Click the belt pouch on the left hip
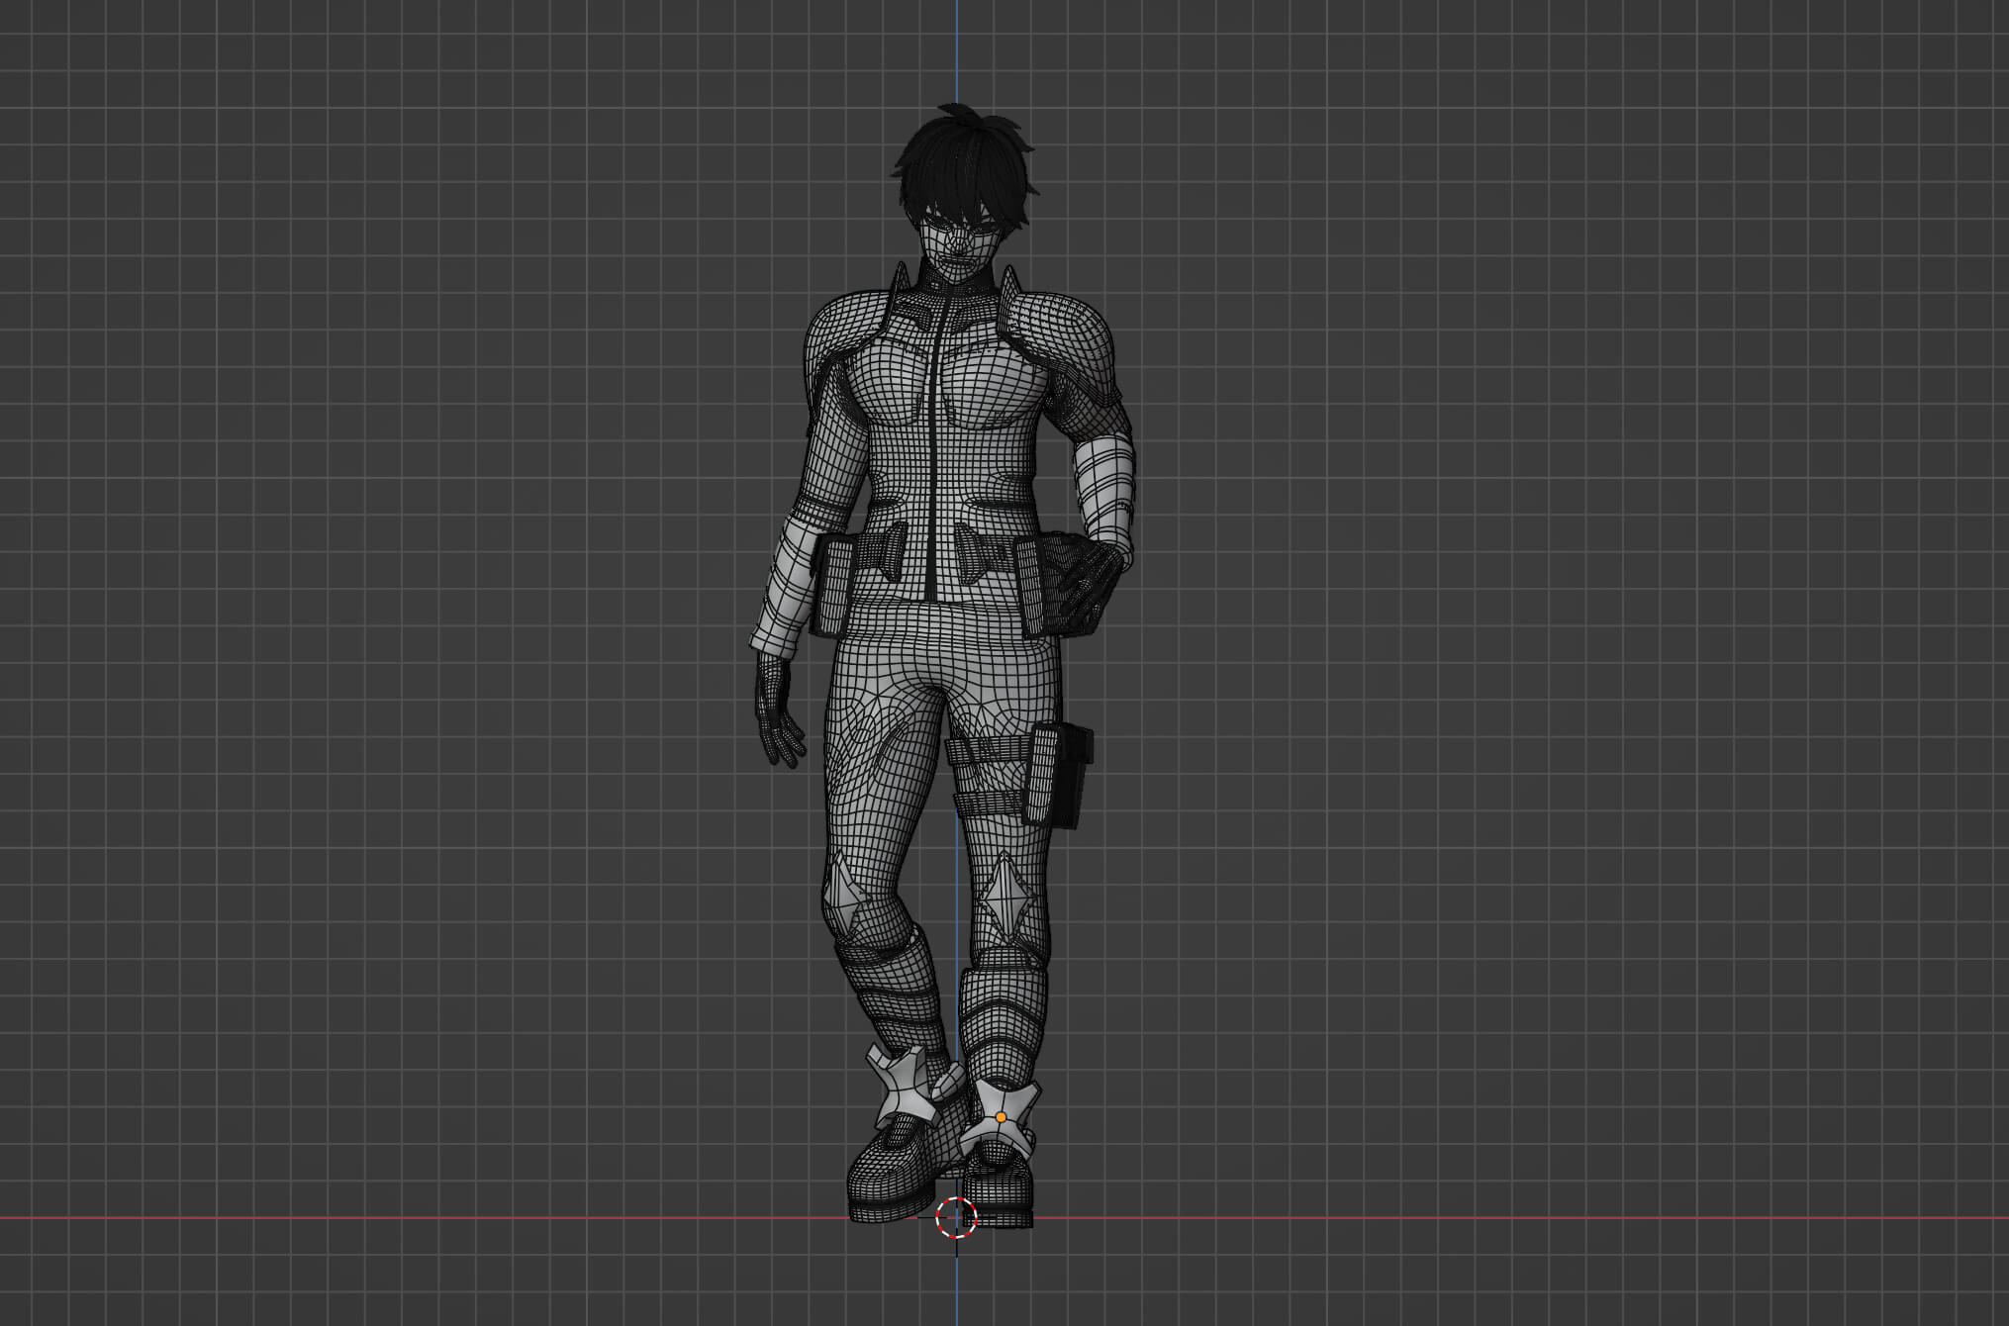This screenshot has height=1326, width=2009. pyautogui.click(x=836, y=584)
